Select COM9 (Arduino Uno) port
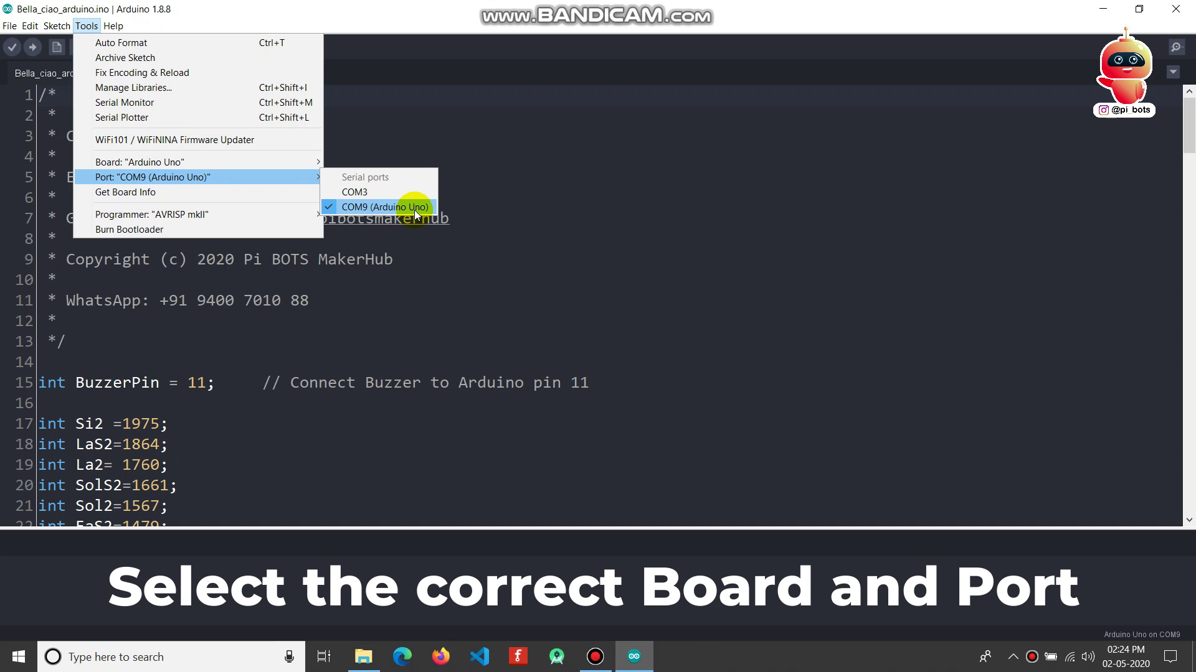 [x=384, y=206]
